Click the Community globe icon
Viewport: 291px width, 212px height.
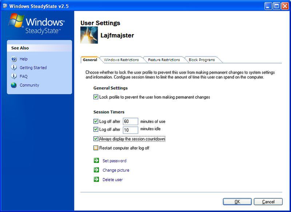click(14, 85)
